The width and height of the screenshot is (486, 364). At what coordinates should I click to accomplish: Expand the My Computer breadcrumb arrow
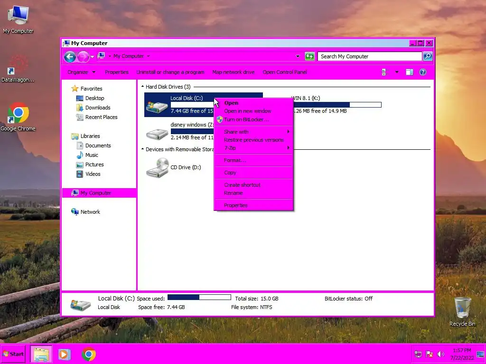pyautogui.click(x=148, y=56)
